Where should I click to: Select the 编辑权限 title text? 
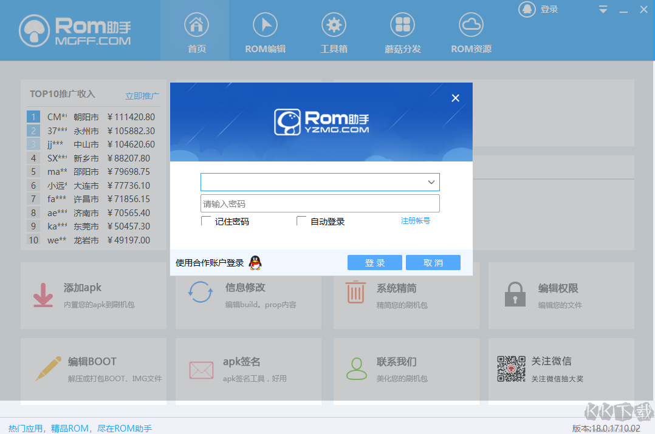[558, 288]
